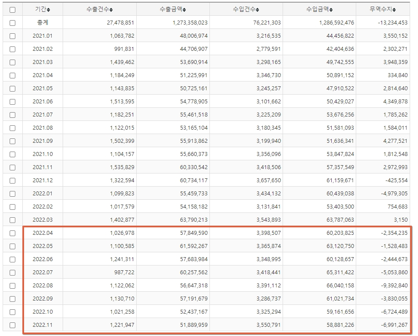418x336 pixels.
Task: Check the 2021.07 row checkbox
Action: tap(13, 115)
